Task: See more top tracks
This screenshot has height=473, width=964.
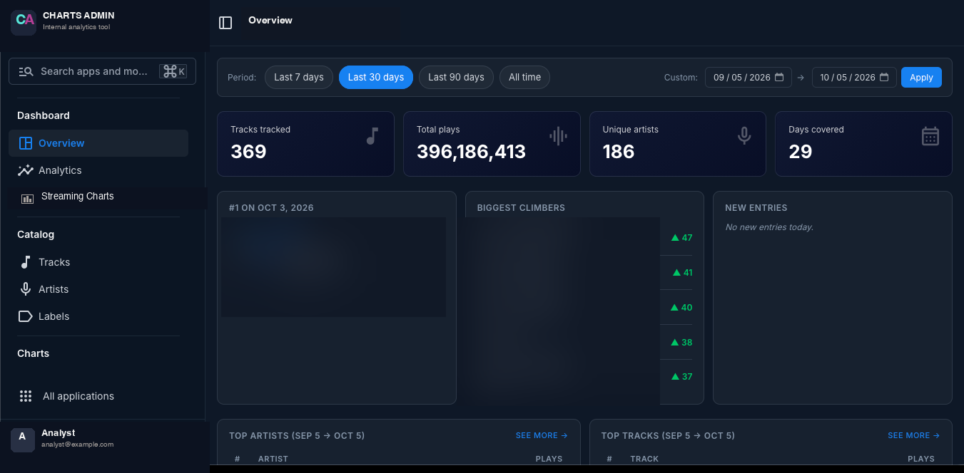Action: pyautogui.click(x=913, y=435)
